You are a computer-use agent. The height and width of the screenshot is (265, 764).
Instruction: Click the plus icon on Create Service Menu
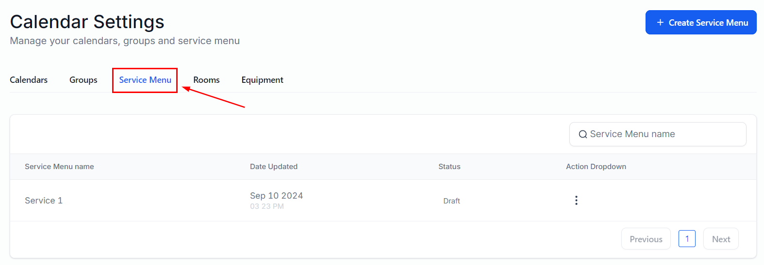(660, 23)
